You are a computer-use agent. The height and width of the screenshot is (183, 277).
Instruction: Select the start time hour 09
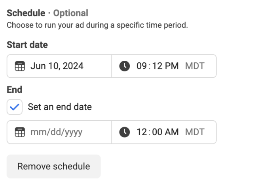point(142,66)
